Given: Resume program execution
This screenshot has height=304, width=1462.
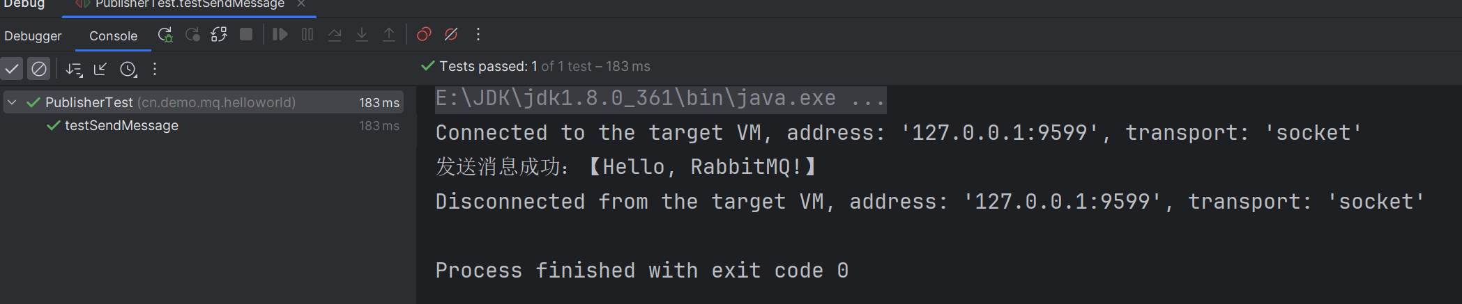Looking at the screenshot, I should point(280,35).
